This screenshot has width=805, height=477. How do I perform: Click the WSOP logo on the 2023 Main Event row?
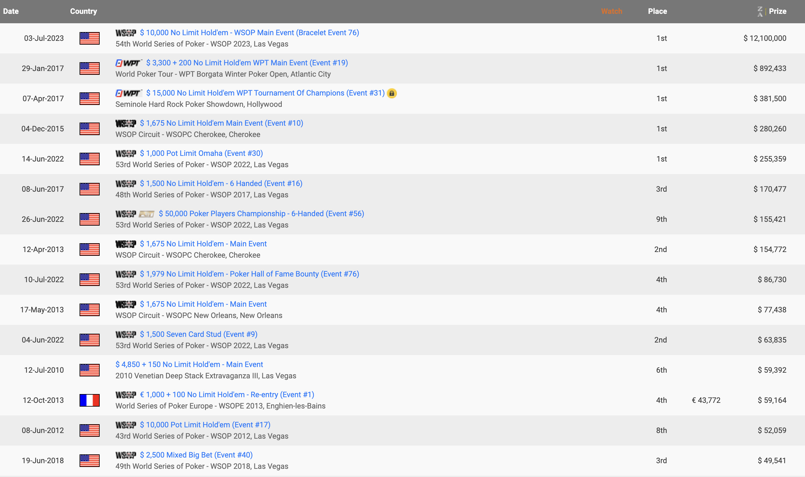(126, 33)
